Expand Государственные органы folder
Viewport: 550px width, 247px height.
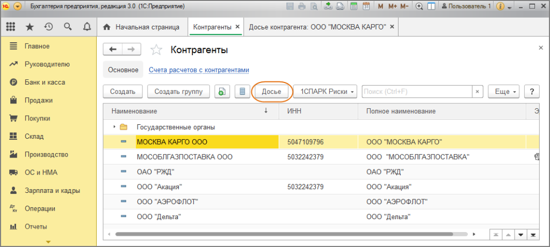pos(114,127)
